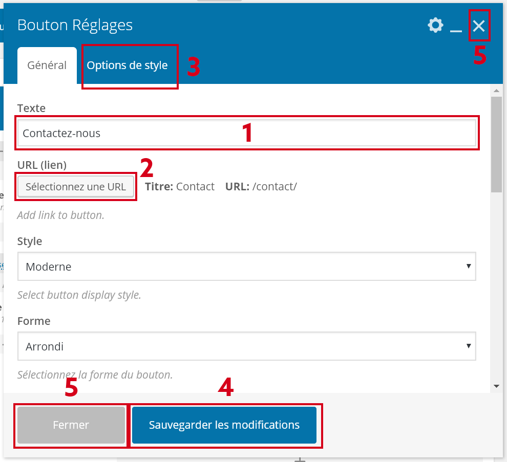Click the vertical scrollbar thumb
This screenshot has height=462, width=507.
[496, 143]
